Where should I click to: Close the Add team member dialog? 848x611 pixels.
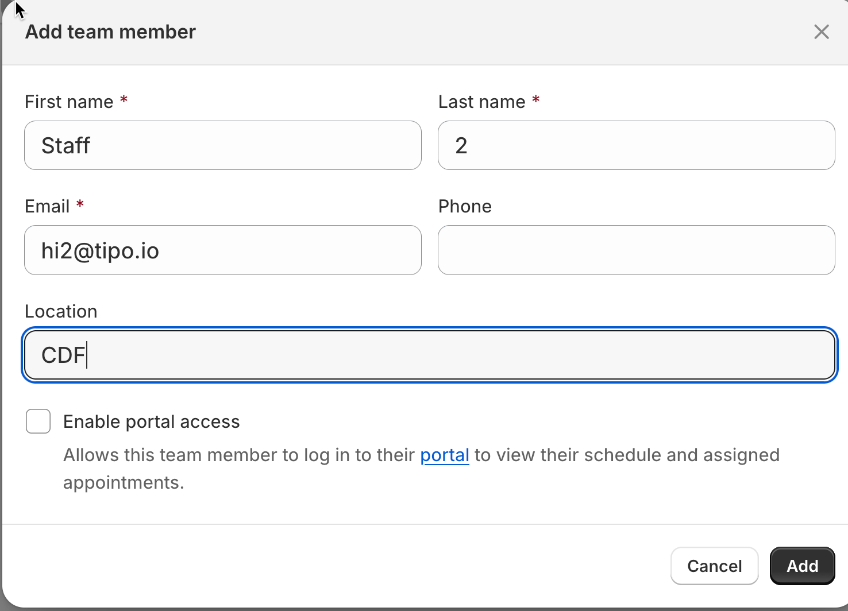(x=822, y=32)
